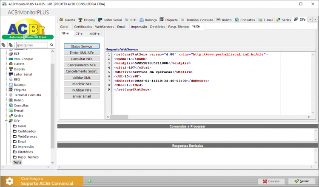This screenshot has width=319, height=187.
Task: Click the Enviar XML NFe button
Action: click(x=82, y=53)
